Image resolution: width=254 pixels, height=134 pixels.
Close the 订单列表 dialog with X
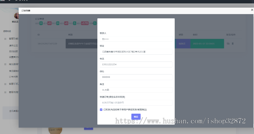click(252, 10)
